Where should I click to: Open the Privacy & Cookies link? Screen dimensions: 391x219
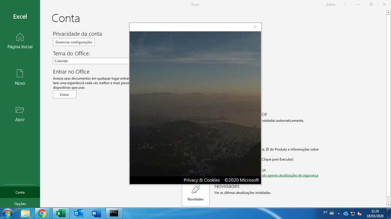pyautogui.click(x=202, y=180)
